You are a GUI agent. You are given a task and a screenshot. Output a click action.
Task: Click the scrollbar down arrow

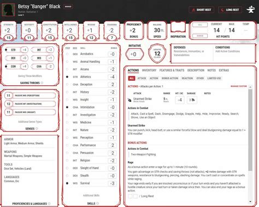coord(250,202)
